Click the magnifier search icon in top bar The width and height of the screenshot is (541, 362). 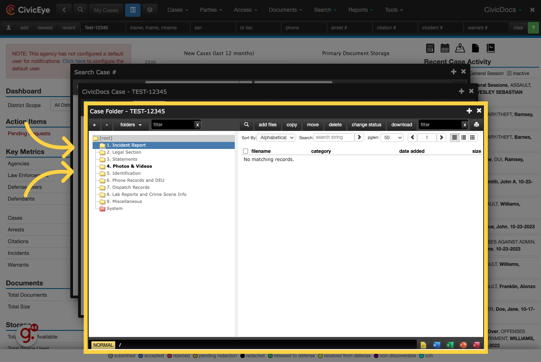tap(80, 10)
